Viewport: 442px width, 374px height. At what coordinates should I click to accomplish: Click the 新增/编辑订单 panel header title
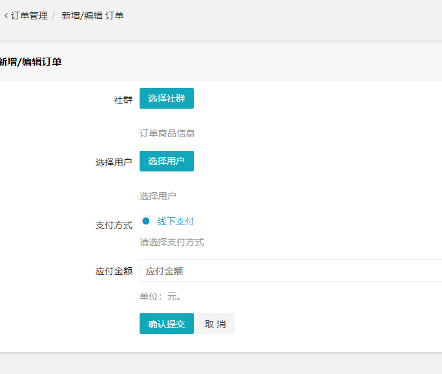tap(30, 62)
